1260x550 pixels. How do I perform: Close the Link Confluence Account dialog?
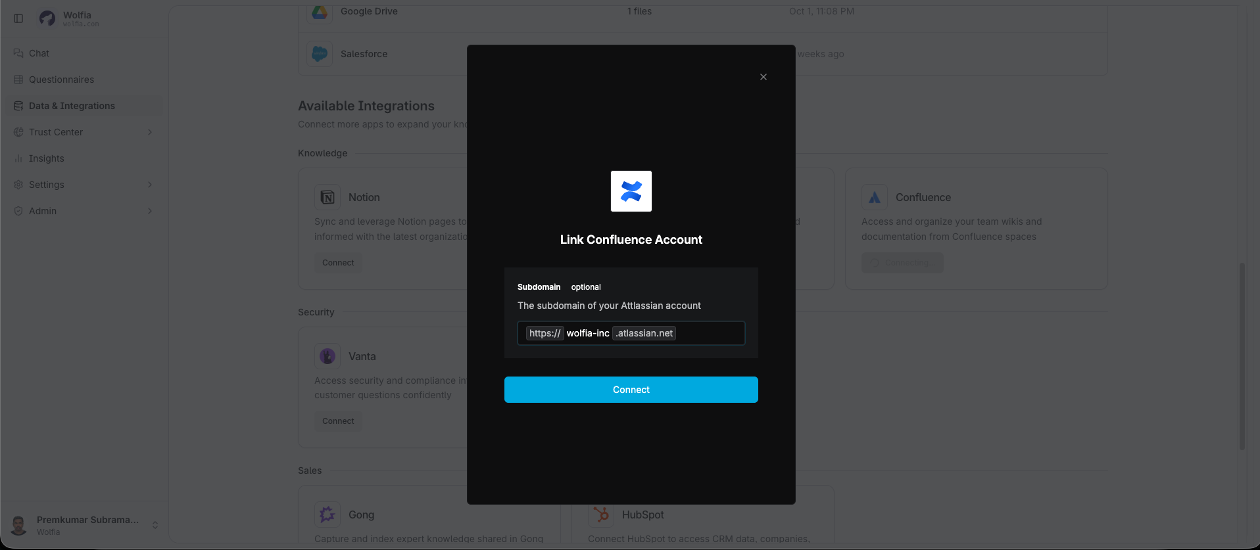pos(763,77)
